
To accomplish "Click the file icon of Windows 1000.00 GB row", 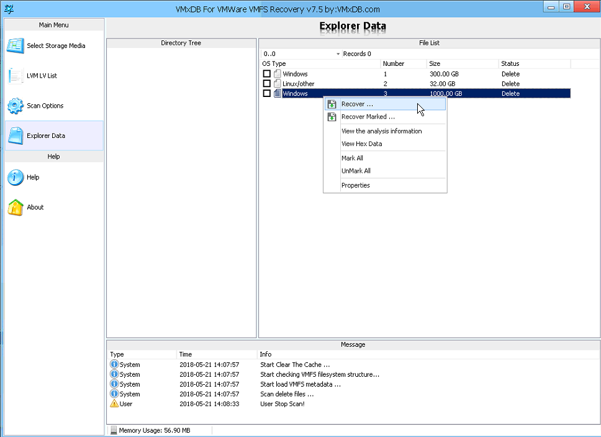I will [278, 93].
